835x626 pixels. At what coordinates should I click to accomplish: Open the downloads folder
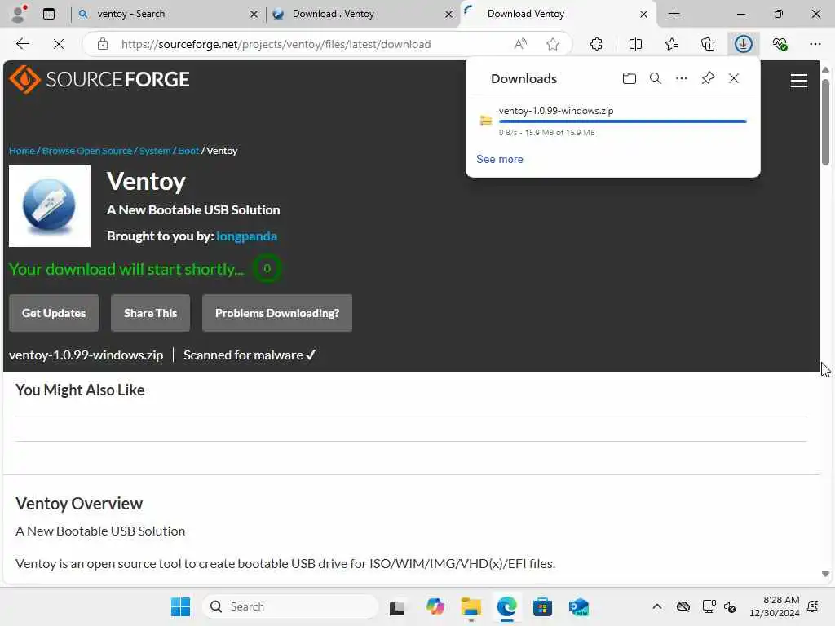coord(629,79)
